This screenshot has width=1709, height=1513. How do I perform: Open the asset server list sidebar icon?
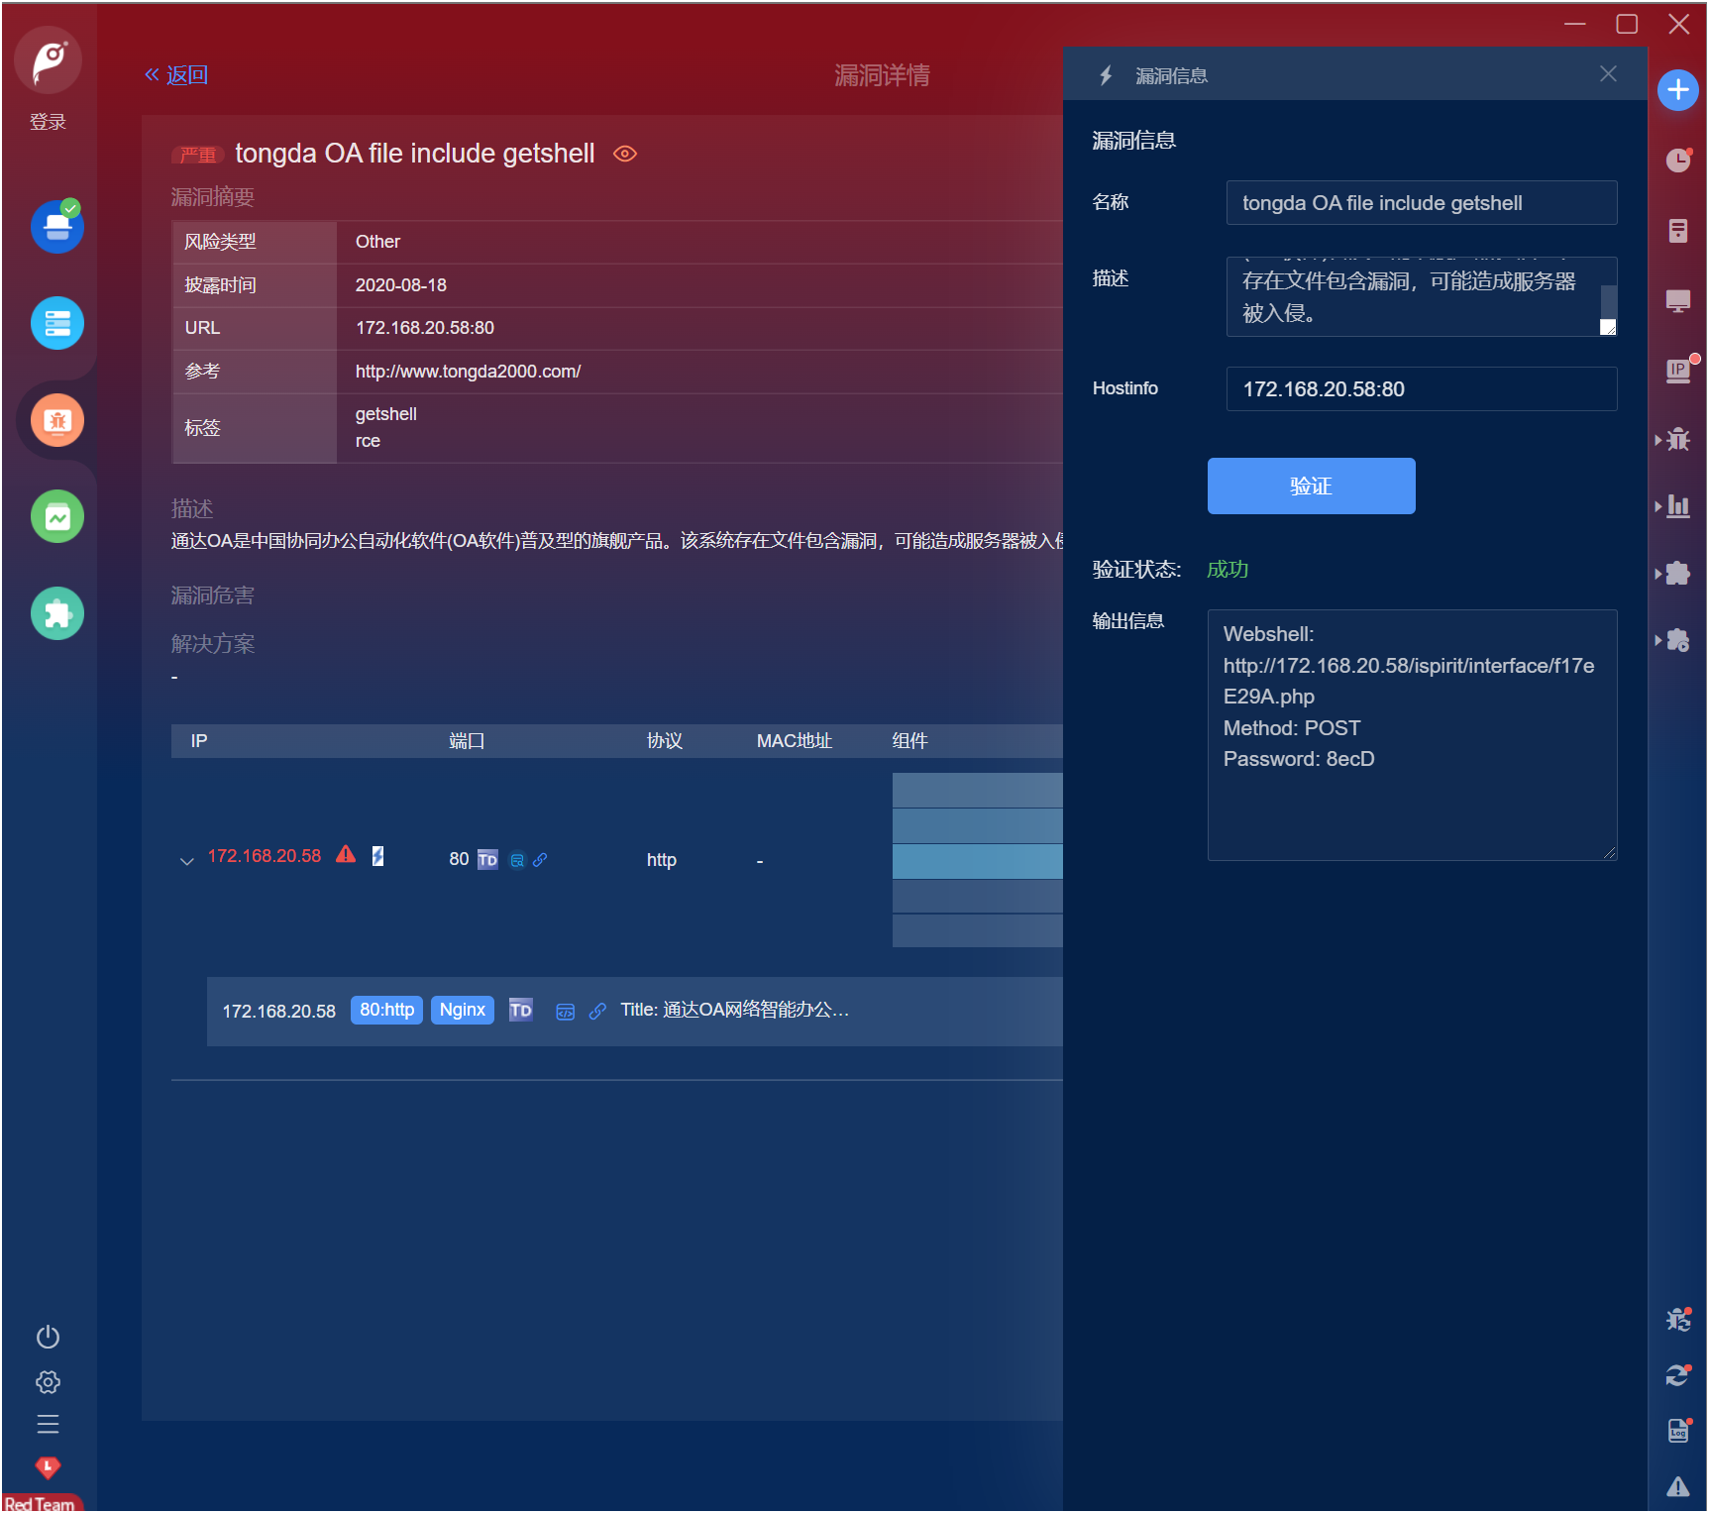(57, 323)
